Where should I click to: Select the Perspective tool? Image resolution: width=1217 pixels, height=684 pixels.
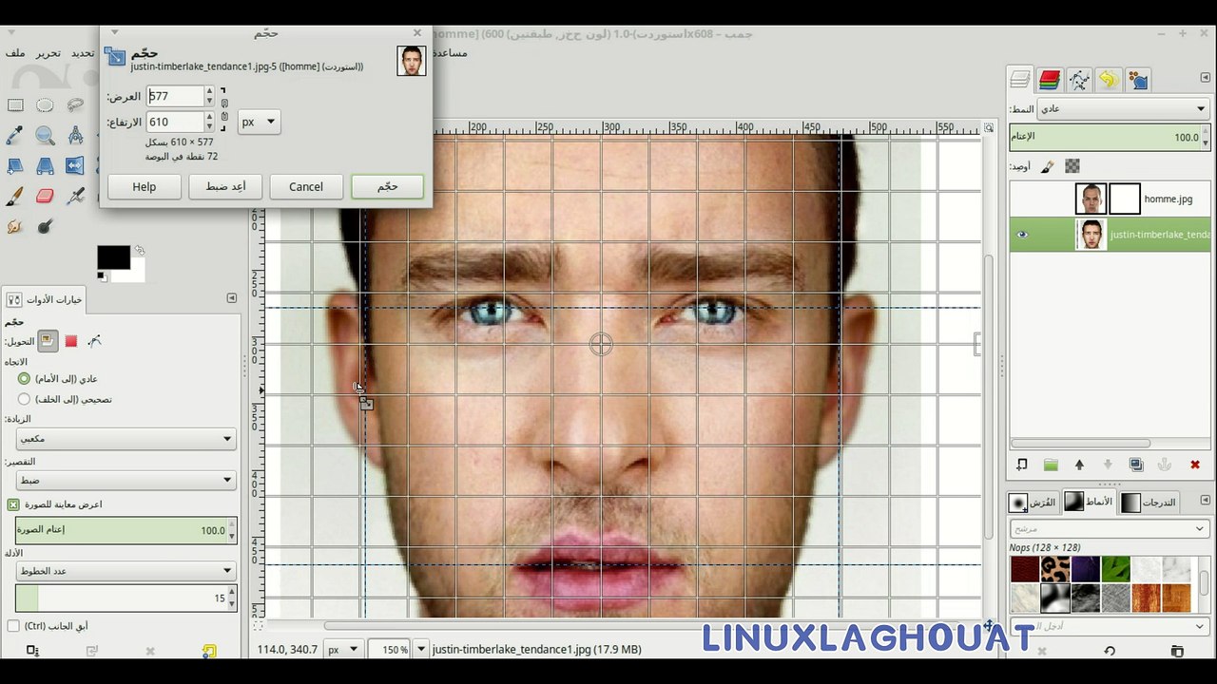45,166
